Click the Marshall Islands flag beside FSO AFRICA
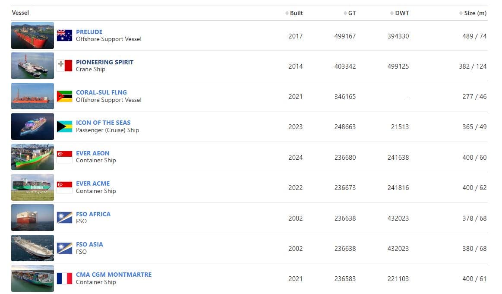502x294 pixels. (x=64, y=218)
